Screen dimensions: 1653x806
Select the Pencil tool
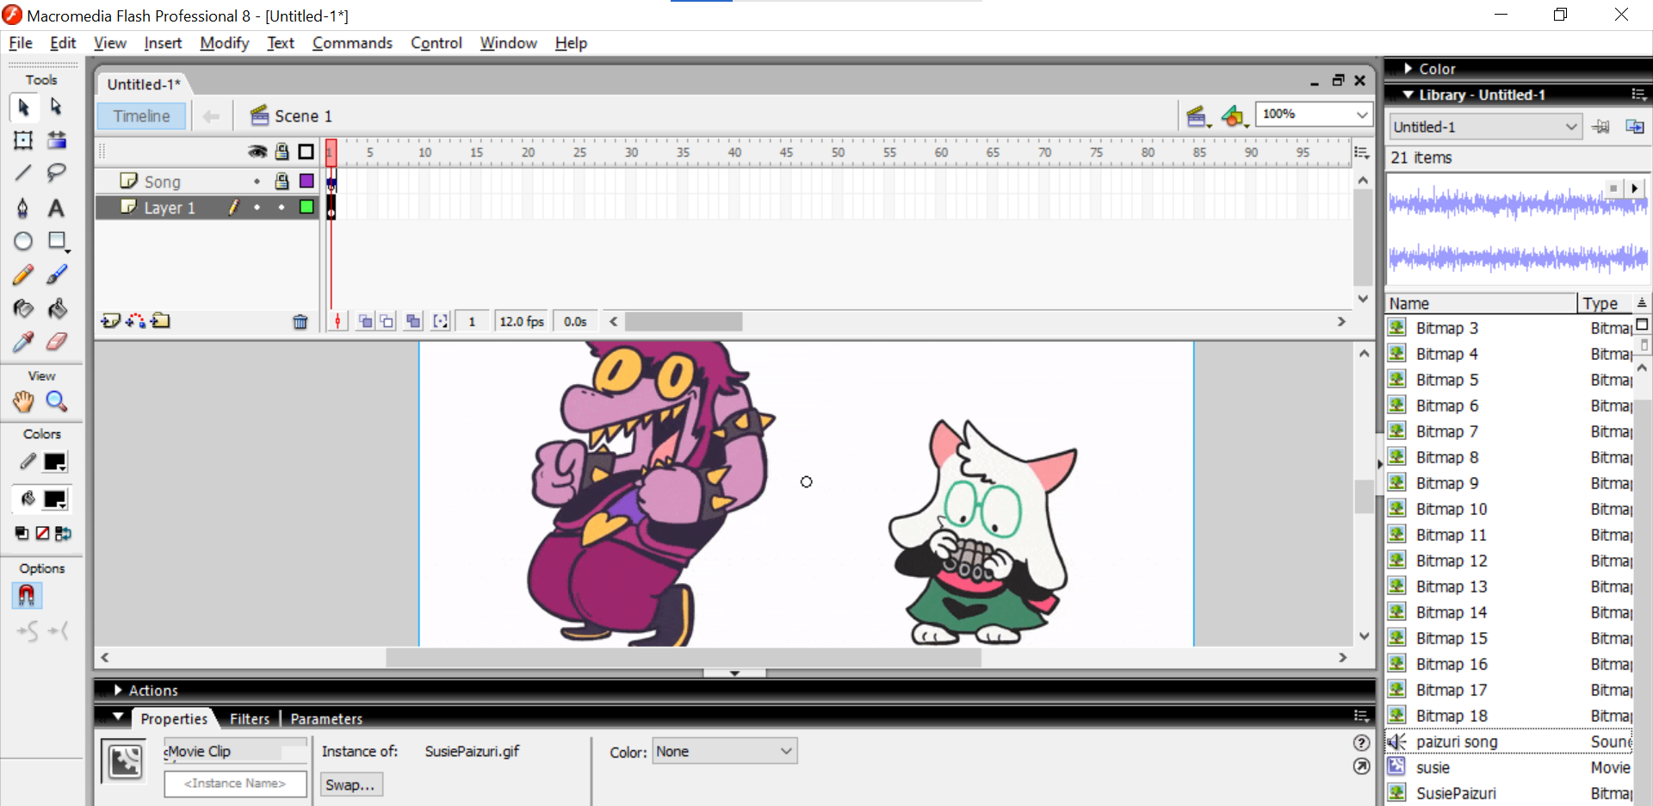pyautogui.click(x=23, y=275)
